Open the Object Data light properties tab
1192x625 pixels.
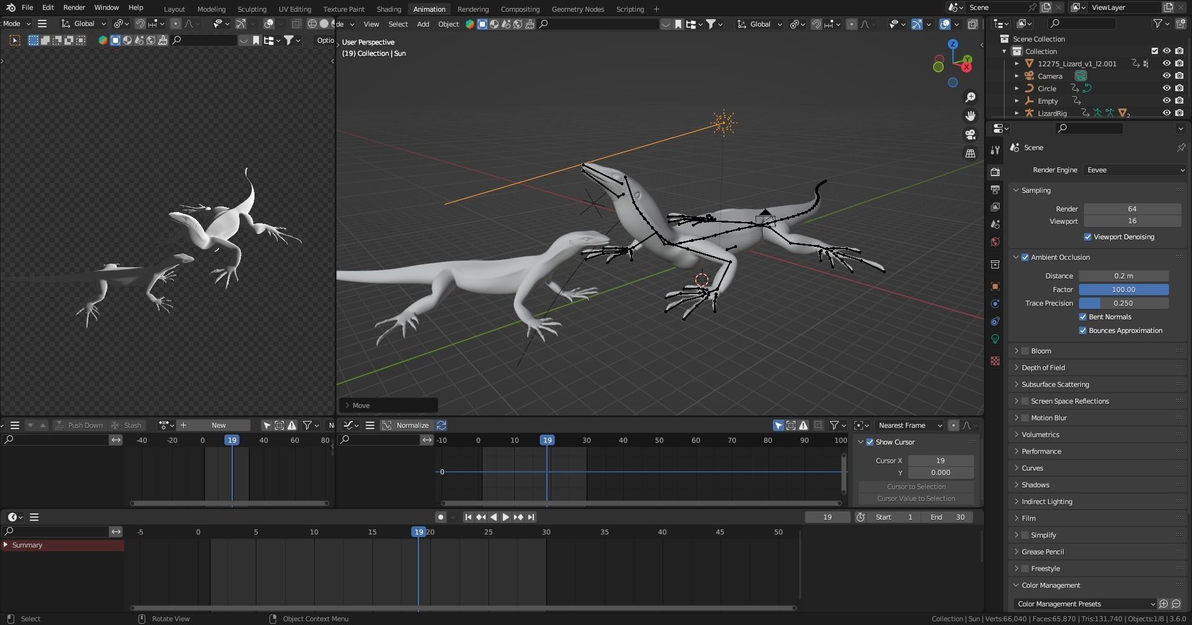[995, 339]
